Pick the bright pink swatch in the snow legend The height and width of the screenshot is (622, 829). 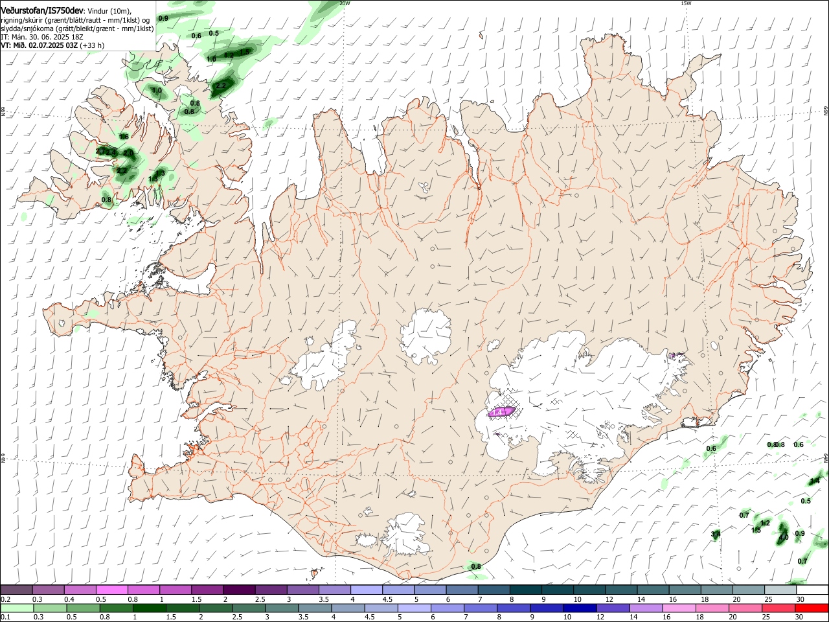111,590
